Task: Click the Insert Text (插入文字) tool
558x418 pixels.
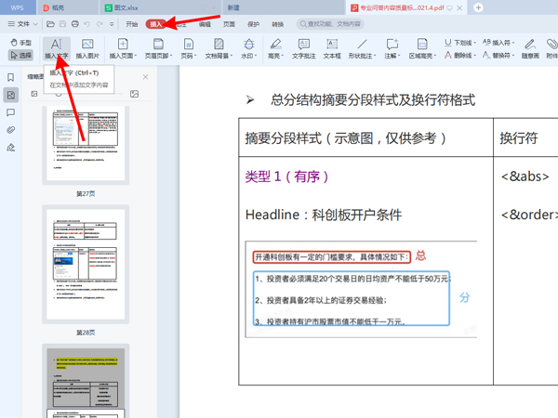Action: pos(57,48)
